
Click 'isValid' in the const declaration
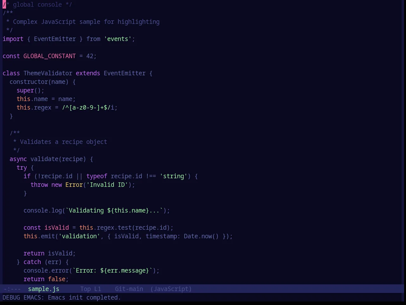point(56,227)
